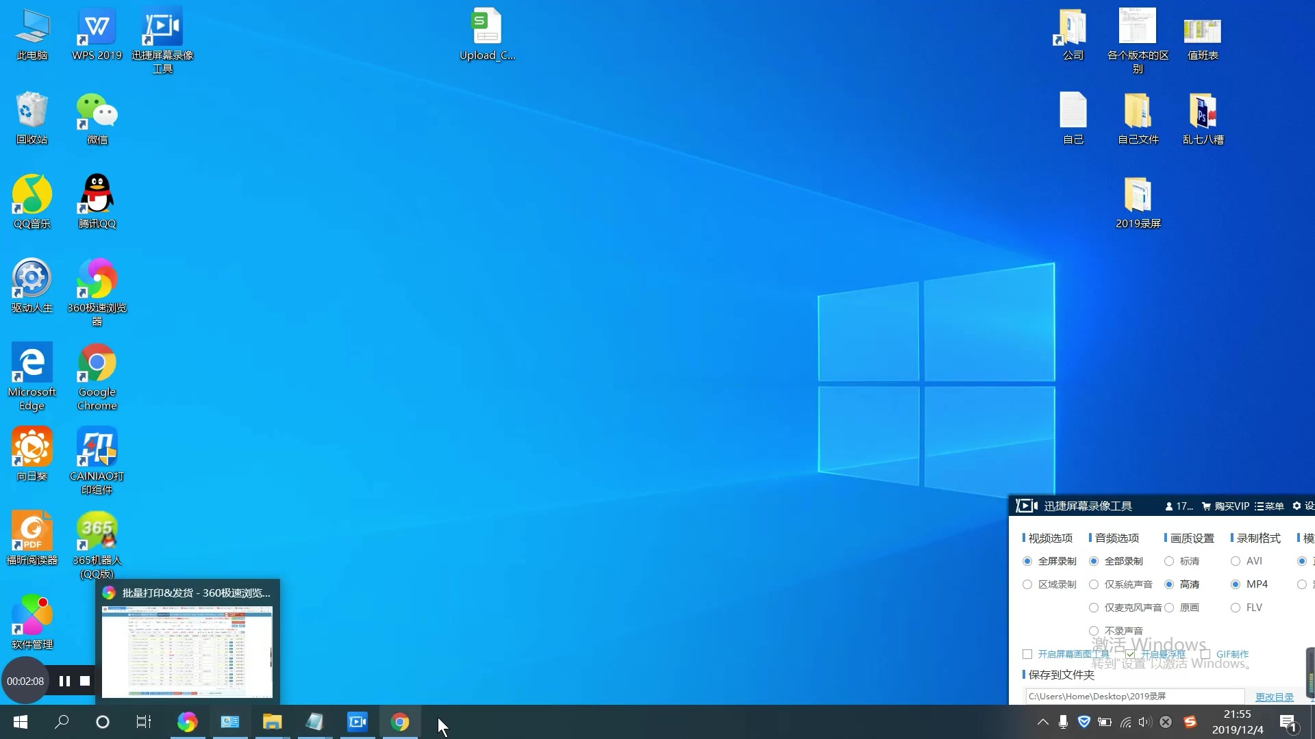Viewport: 1315px width, 739px height.
Task: Choose the FLV recording format
Action: point(1236,608)
